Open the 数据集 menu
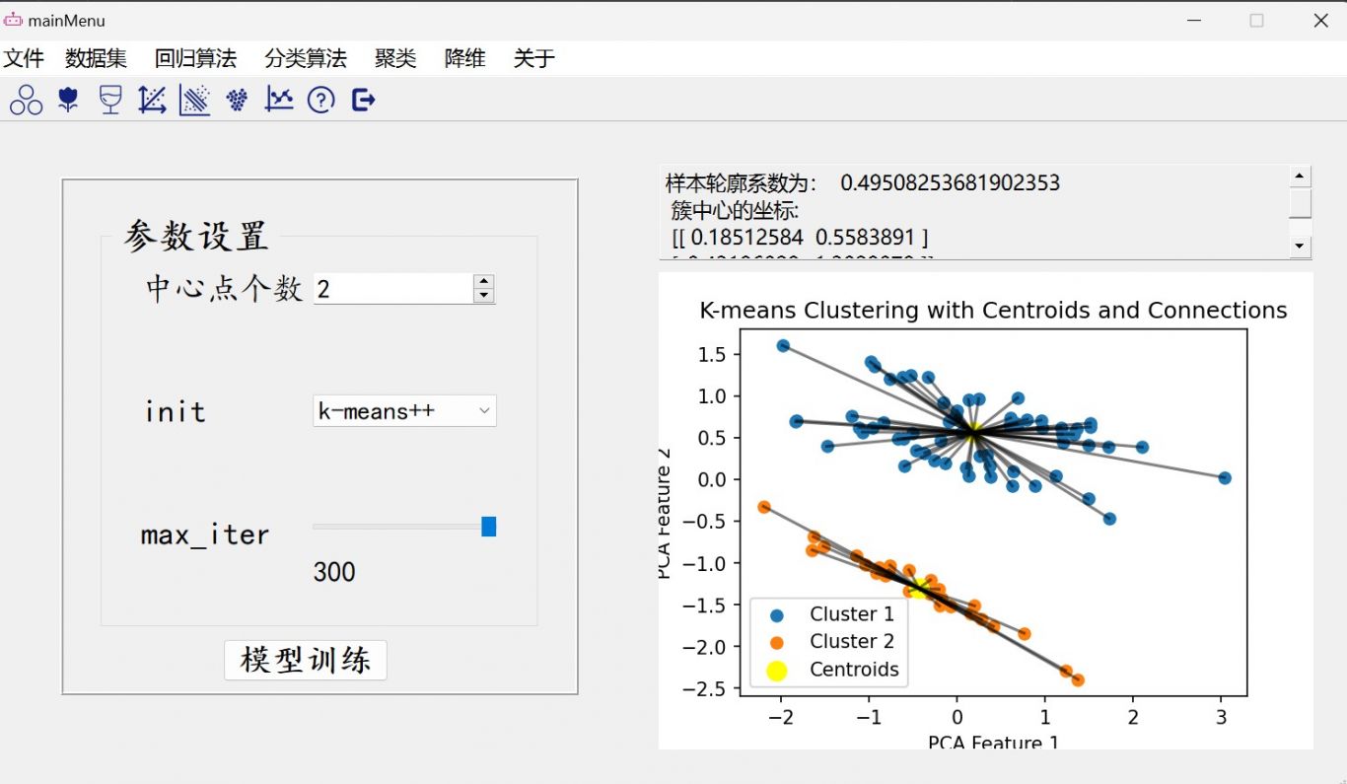Viewport: 1347px width, 784px height. coord(96,58)
